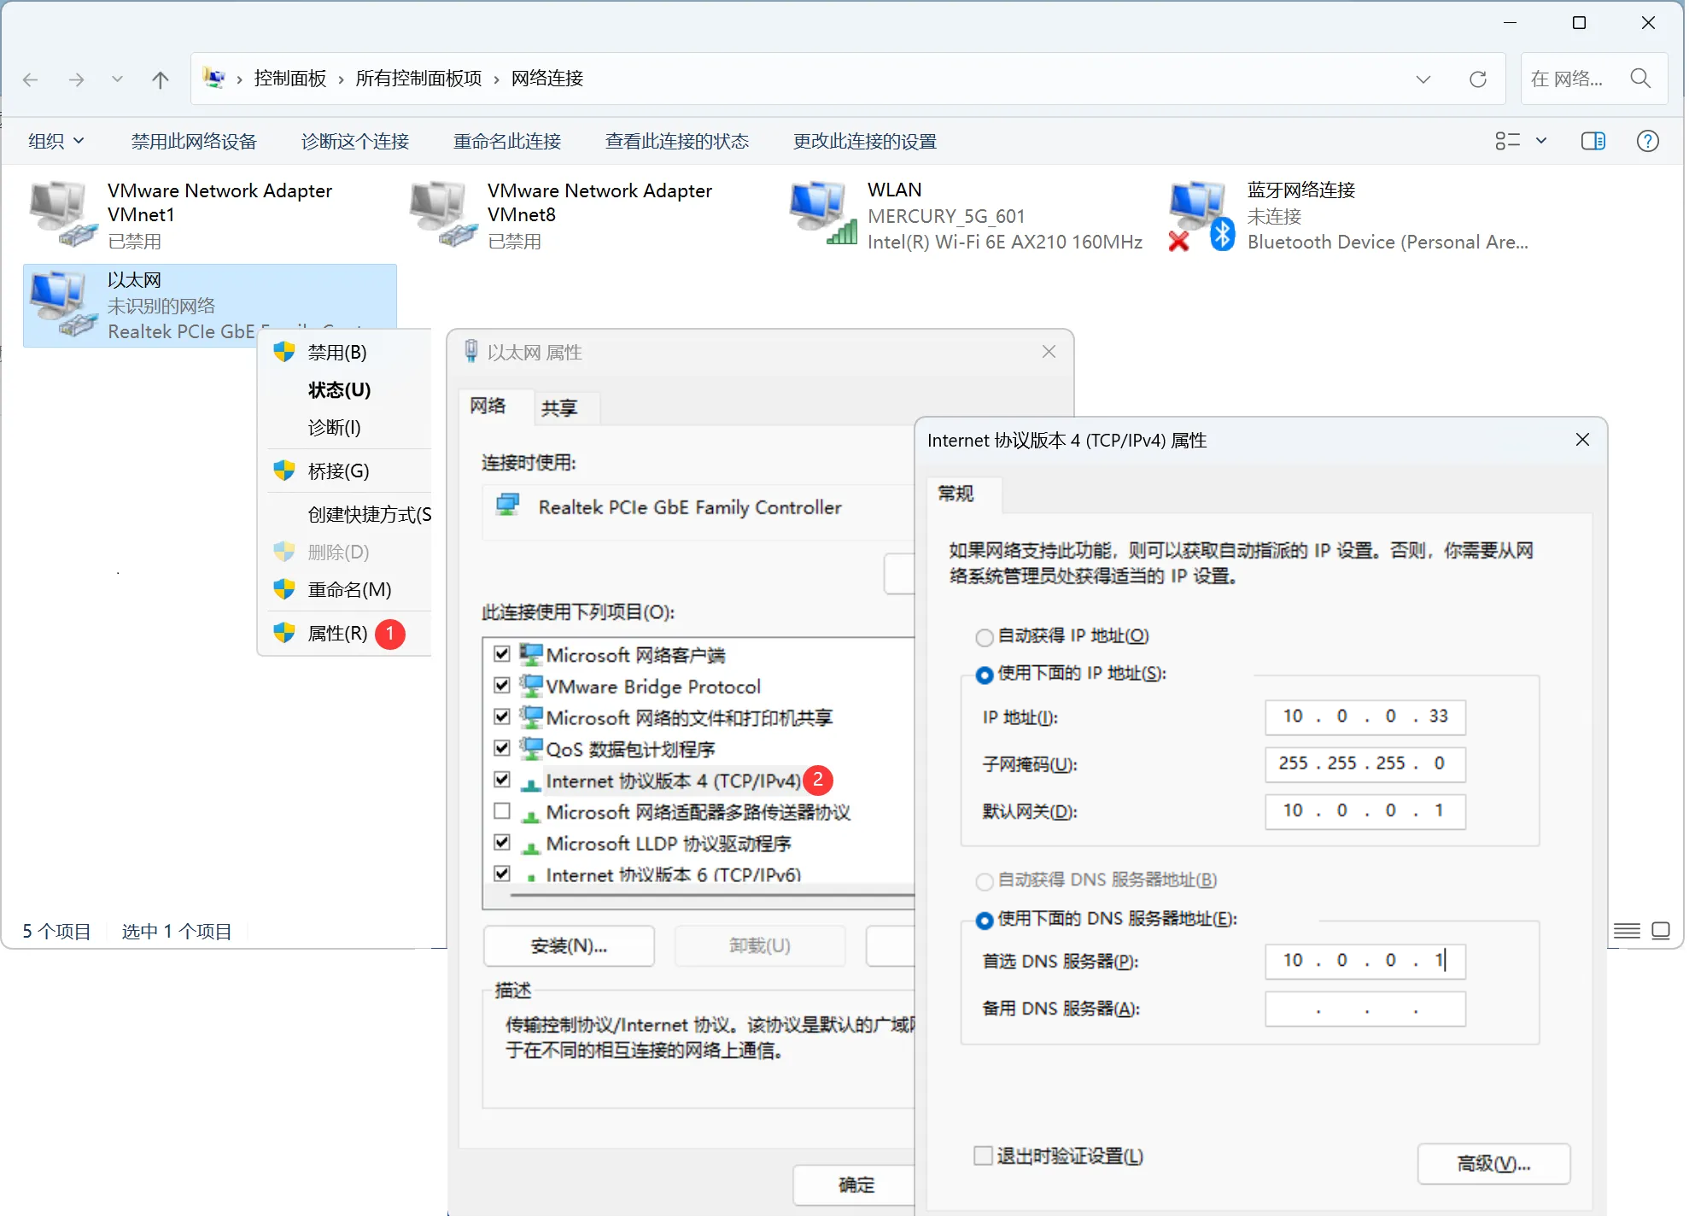The width and height of the screenshot is (1689, 1228).
Task: Go forward using the right arrow
Action: [x=77, y=79]
